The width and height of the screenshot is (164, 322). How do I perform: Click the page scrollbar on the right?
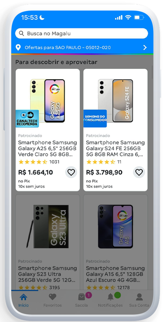point(152,72)
